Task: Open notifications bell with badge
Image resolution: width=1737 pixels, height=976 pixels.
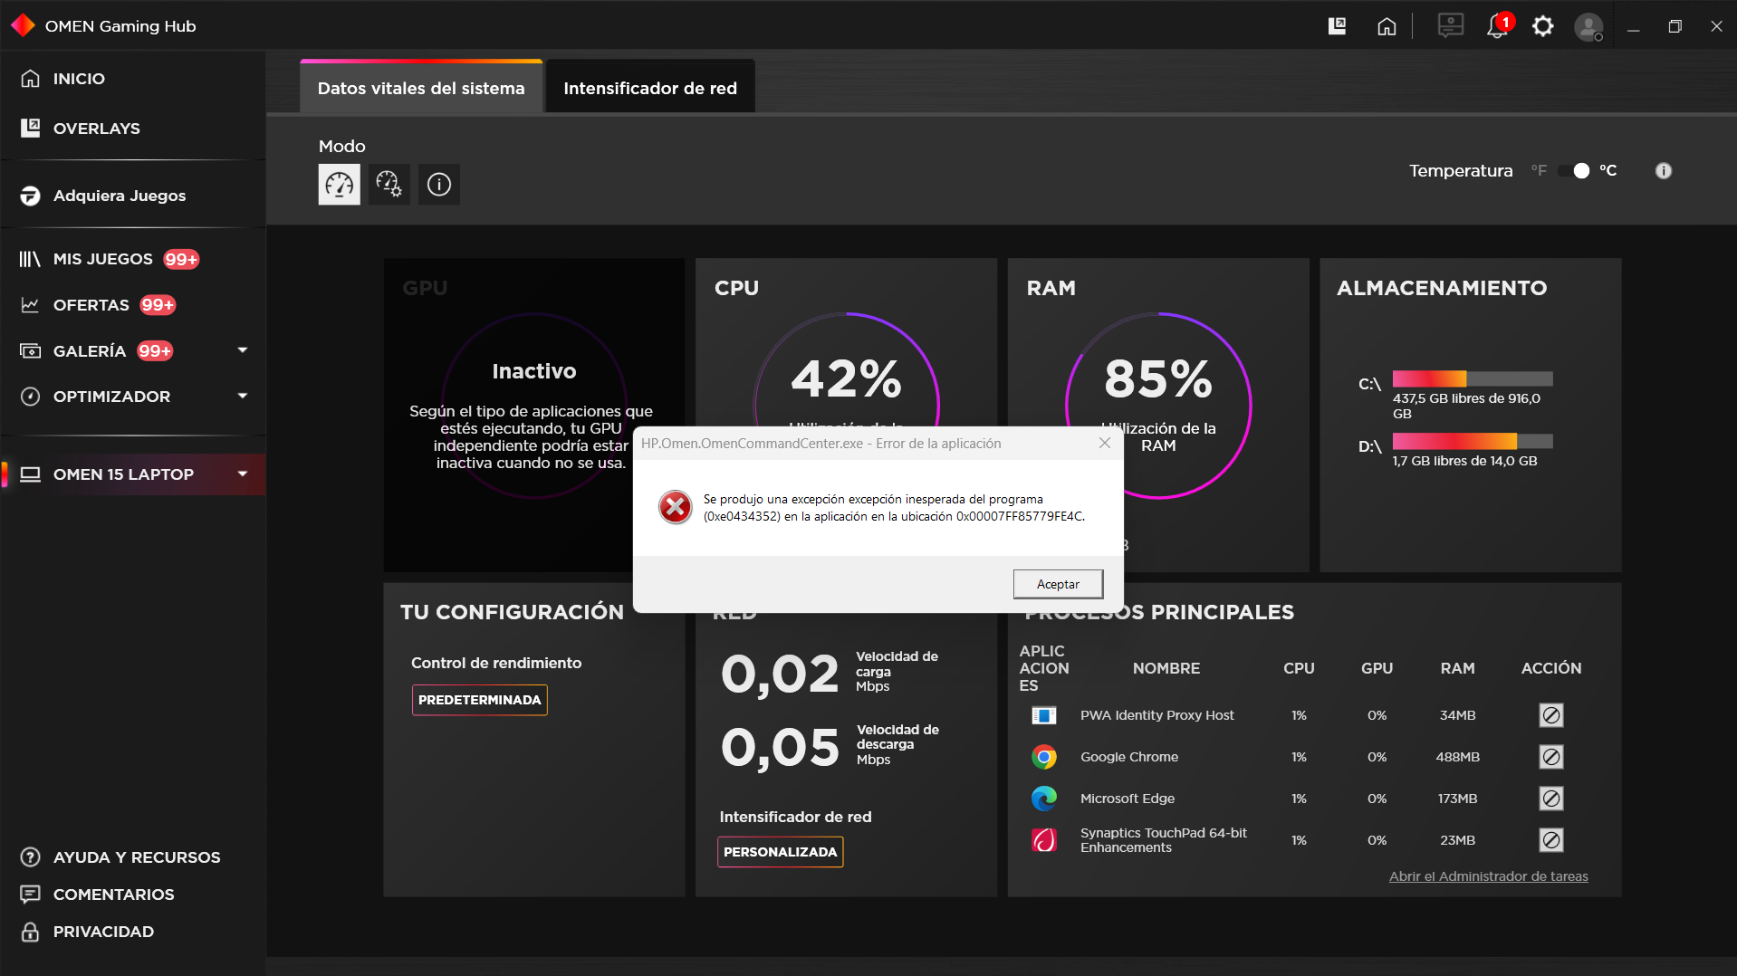Action: (x=1499, y=25)
